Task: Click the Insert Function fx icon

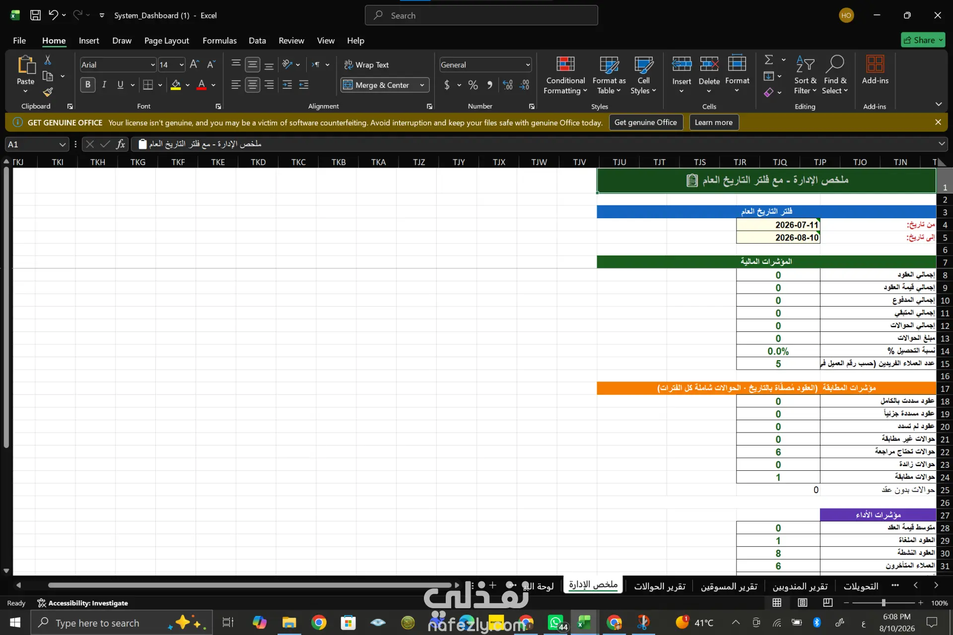Action: 120,144
